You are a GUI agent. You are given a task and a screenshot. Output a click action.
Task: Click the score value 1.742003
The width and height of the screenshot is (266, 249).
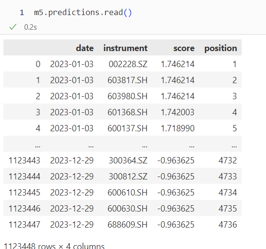[177, 112]
